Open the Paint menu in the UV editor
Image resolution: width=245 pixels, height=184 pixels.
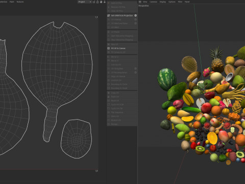(x=12, y=2)
